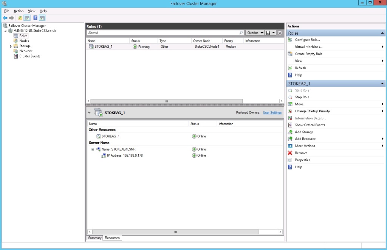Viewport: 387px width, 250px height.
Task: Select the STOKEAG_1 role row
Action: 103,47
